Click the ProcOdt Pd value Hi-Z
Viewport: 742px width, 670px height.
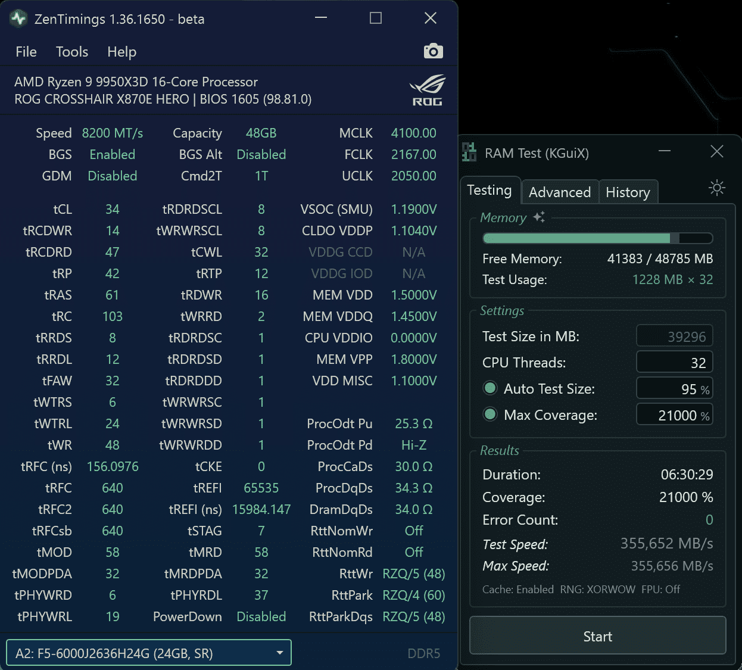(x=414, y=445)
